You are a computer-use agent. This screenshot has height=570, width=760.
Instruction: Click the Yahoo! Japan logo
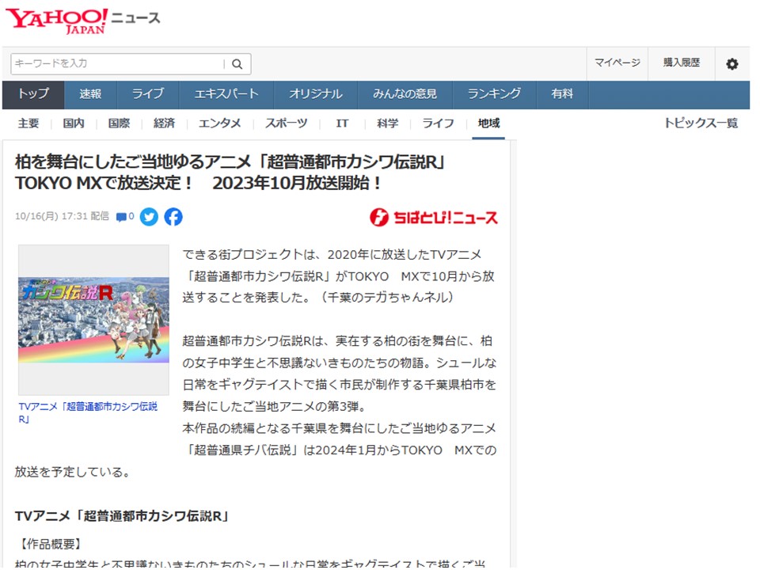pos(57,21)
